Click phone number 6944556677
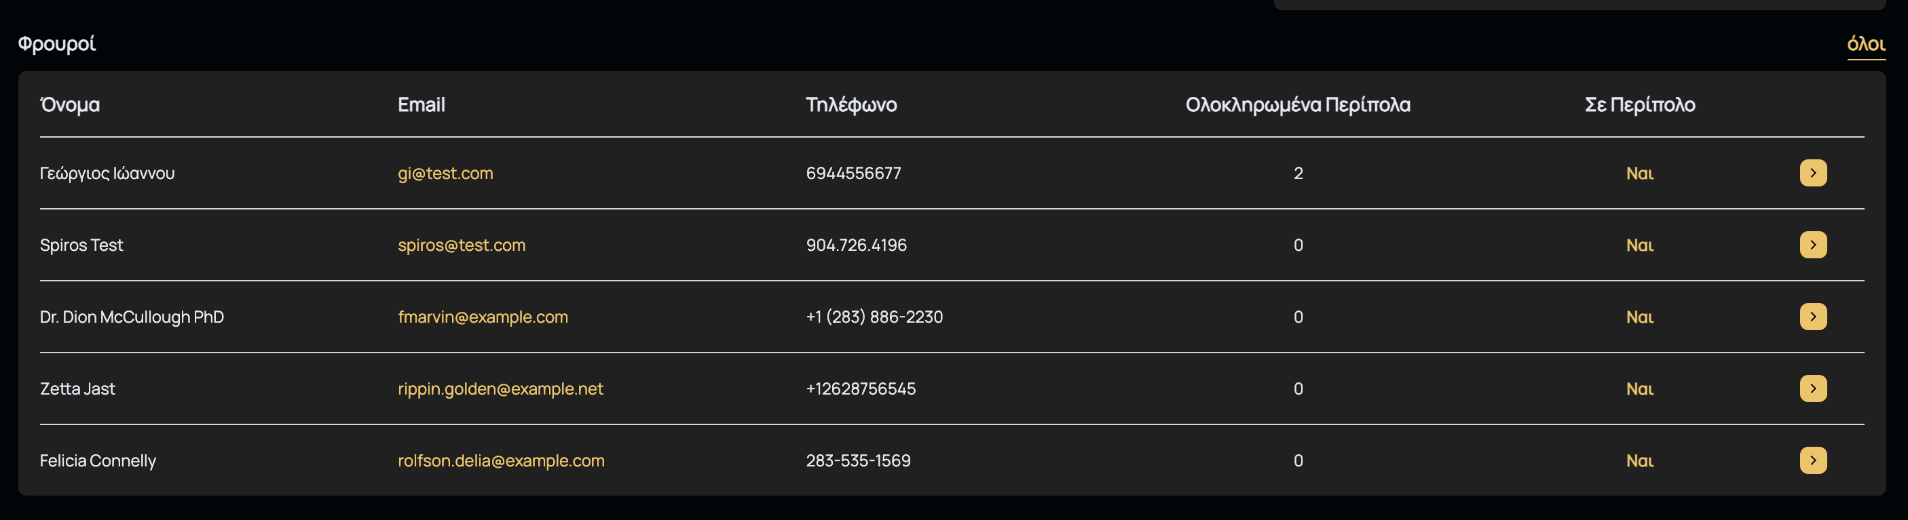 click(853, 173)
